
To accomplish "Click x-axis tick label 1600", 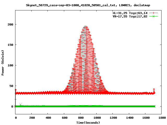I will click(146, 118).
